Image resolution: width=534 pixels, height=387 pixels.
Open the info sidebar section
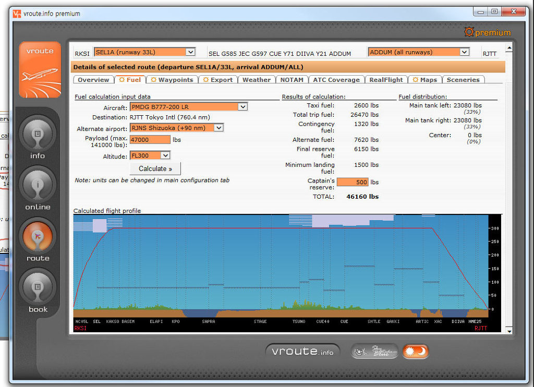pos(38,138)
